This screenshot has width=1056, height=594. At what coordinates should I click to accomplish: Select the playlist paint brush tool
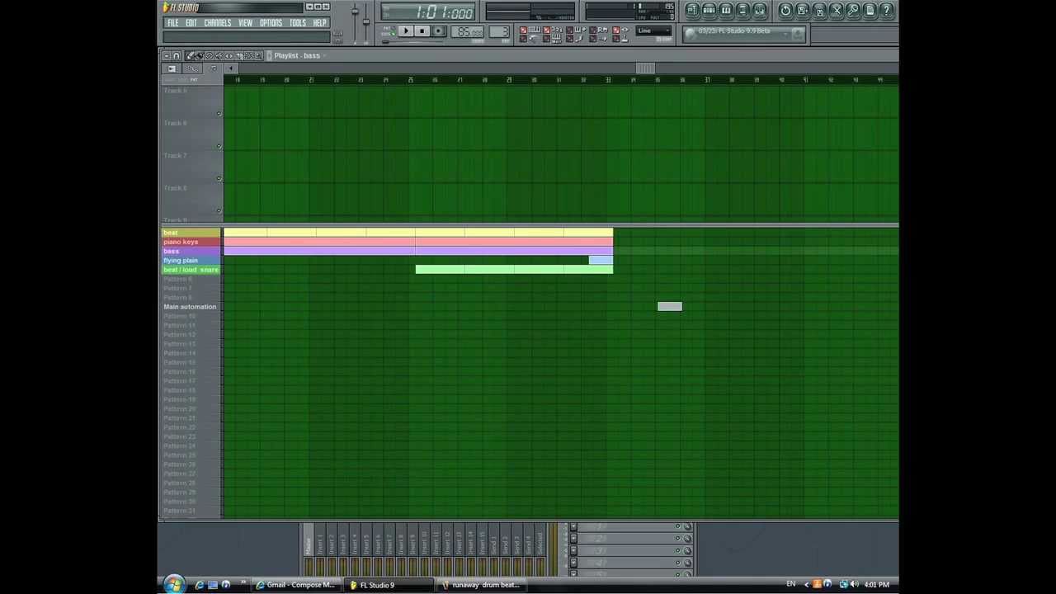point(199,55)
